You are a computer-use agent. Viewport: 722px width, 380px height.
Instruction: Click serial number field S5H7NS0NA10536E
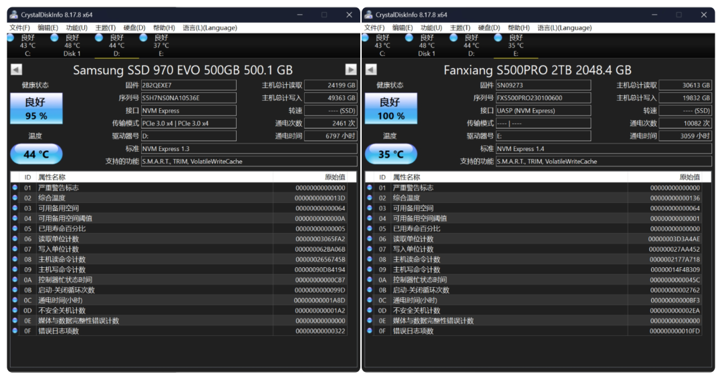click(189, 98)
